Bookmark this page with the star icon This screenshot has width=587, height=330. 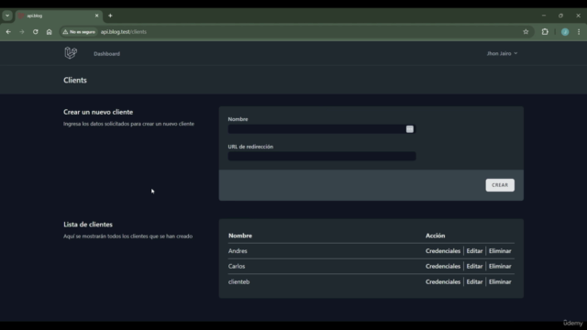pyautogui.click(x=526, y=32)
